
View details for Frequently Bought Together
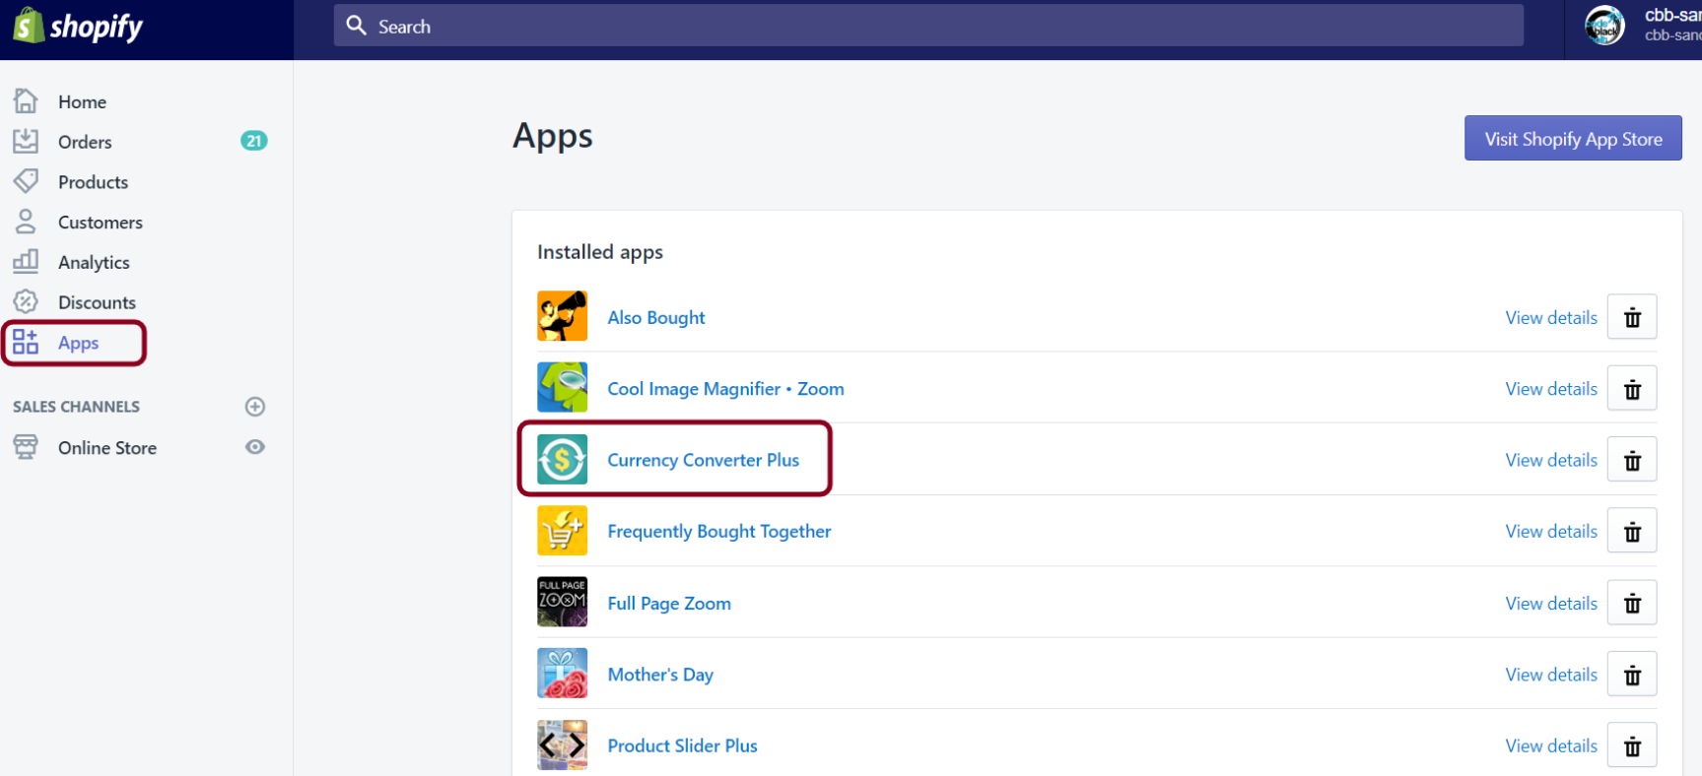pos(1551,532)
